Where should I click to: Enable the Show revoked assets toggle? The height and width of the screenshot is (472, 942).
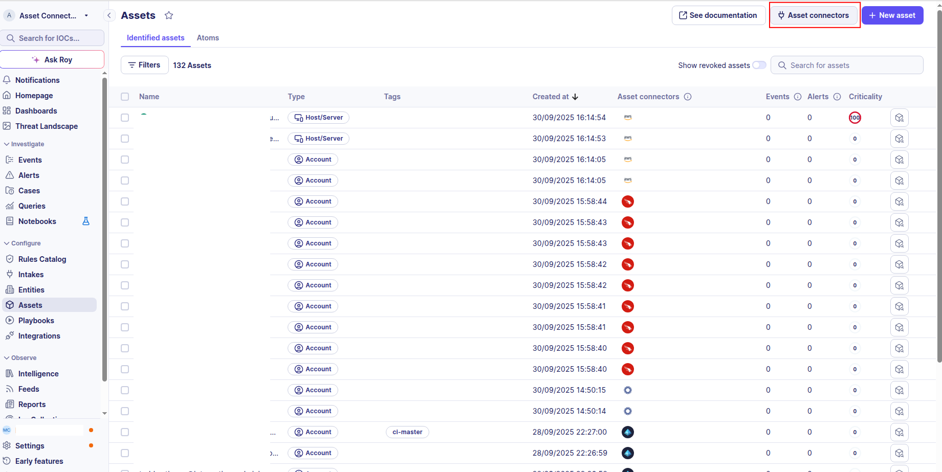tap(759, 65)
